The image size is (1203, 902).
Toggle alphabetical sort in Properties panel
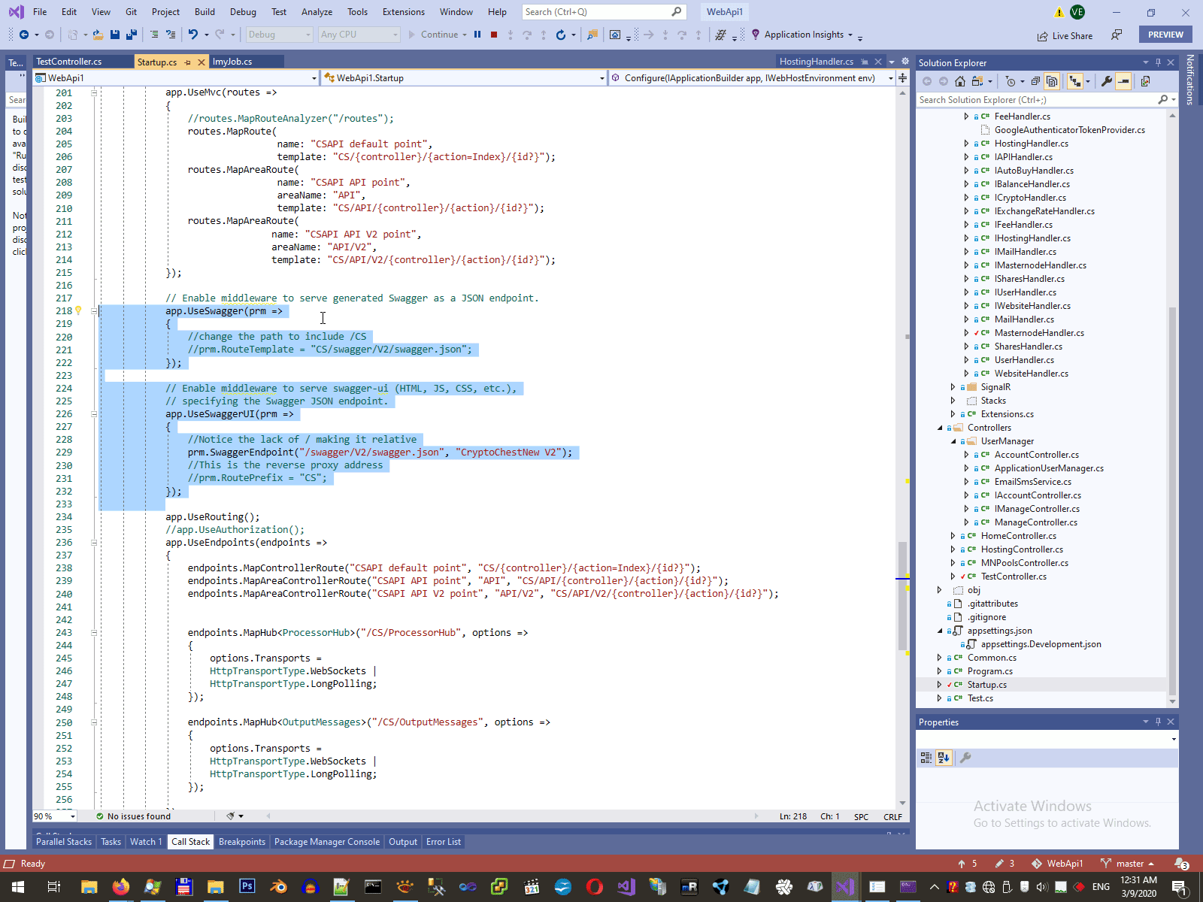pos(944,758)
